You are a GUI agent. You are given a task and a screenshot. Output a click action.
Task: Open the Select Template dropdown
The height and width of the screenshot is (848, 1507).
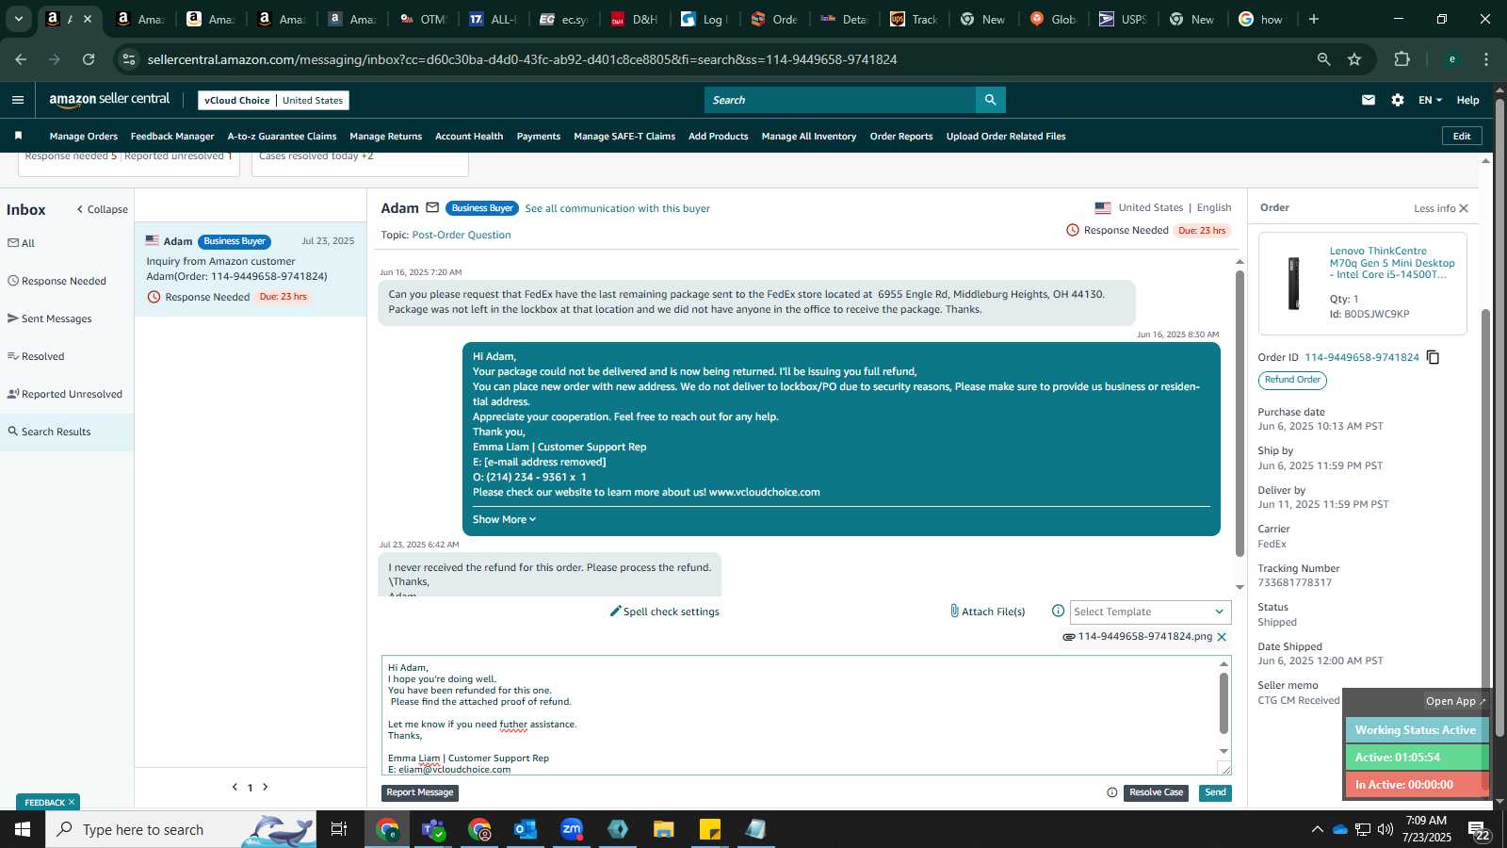pos(1150,612)
